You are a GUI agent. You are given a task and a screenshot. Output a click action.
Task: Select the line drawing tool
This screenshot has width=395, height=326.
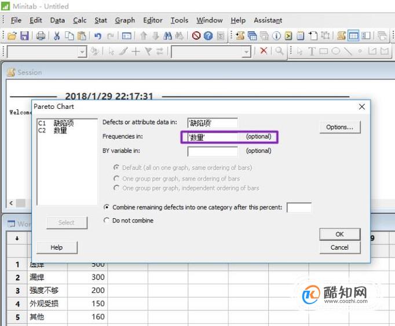coord(348,52)
